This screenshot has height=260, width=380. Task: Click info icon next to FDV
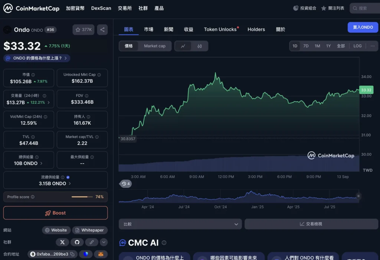[86, 96]
